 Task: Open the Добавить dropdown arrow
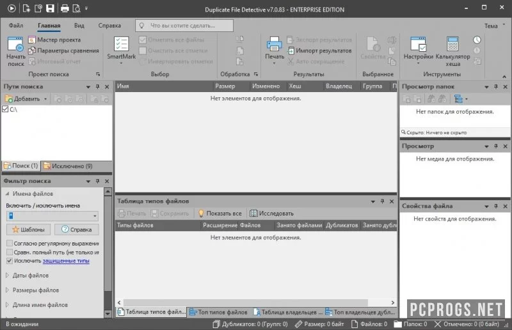[45, 99]
